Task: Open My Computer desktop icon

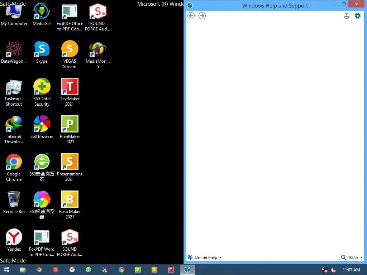Action: click(14, 14)
